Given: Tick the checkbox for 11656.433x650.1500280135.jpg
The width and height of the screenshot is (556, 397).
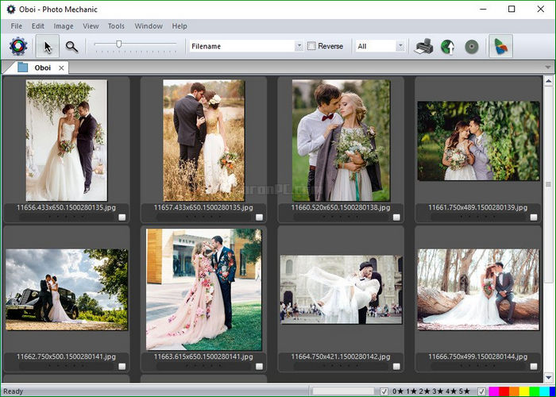Looking at the screenshot, I should [122, 218].
